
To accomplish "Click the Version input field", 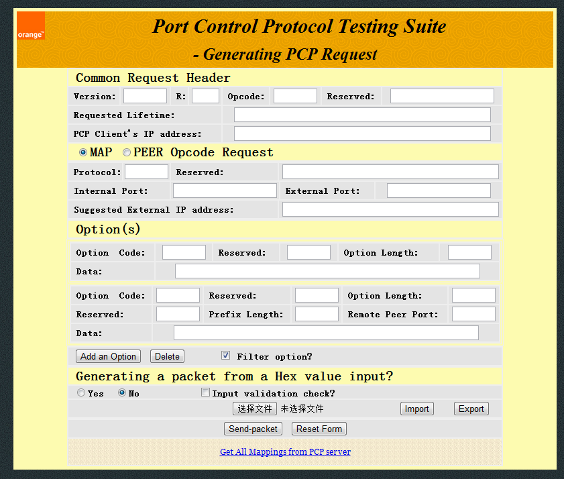I will click(145, 95).
